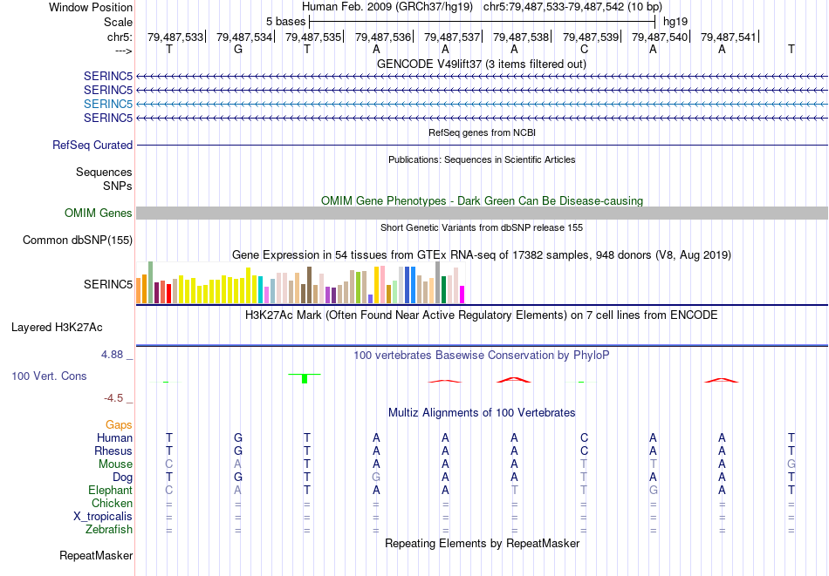This screenshot has width=829, height=576.
Task: Click the OMIM Genes track label
Action: [x=99, y=213]
